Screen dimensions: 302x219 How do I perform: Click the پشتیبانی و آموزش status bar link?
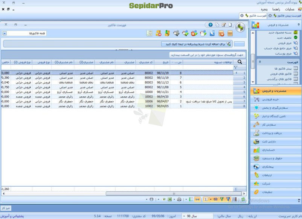(12, 216)
